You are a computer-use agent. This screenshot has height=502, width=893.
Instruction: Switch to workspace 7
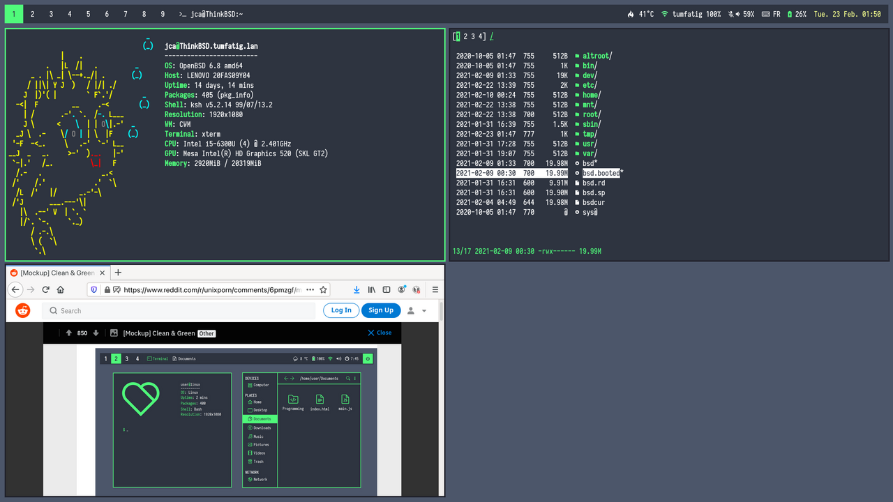tap(126, 14)
